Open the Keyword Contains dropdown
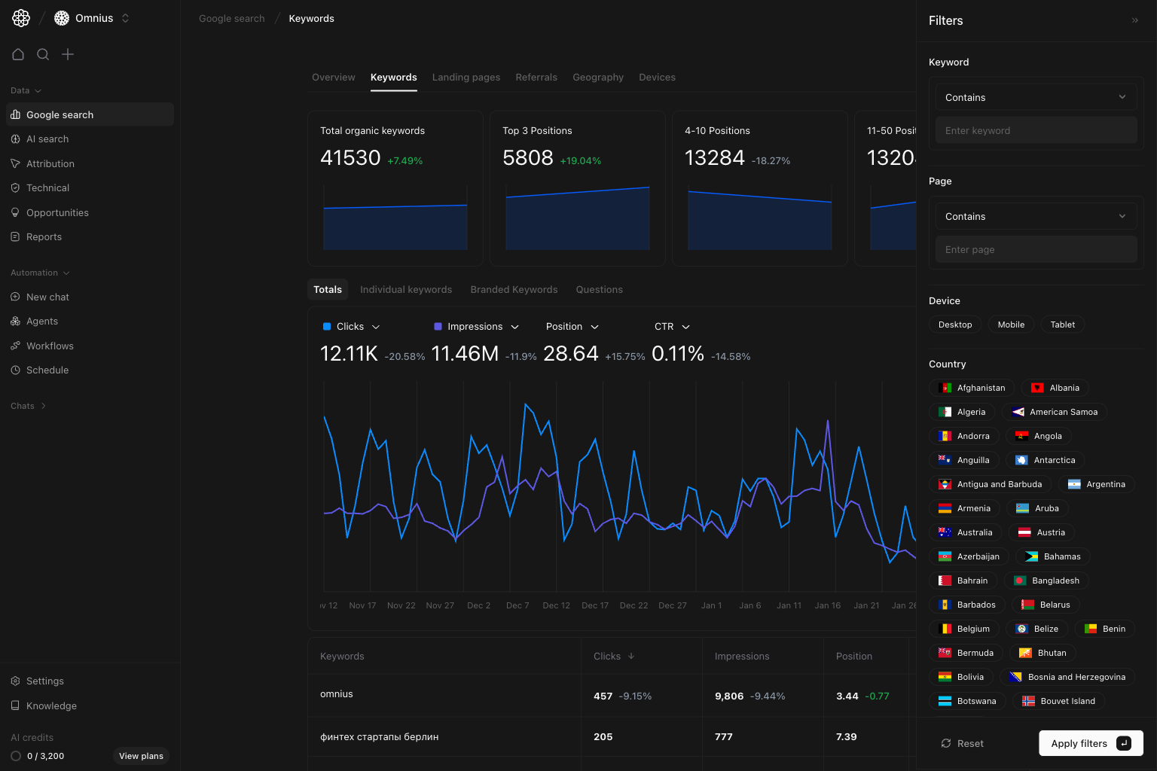Viewport: 1157px width, 771px height. 1036,96
